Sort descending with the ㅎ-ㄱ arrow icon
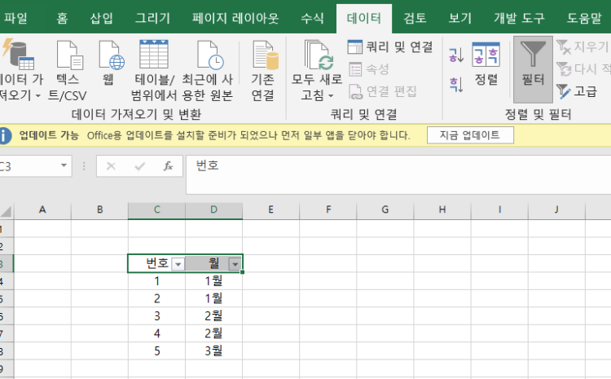 click(x=456, y=85)
